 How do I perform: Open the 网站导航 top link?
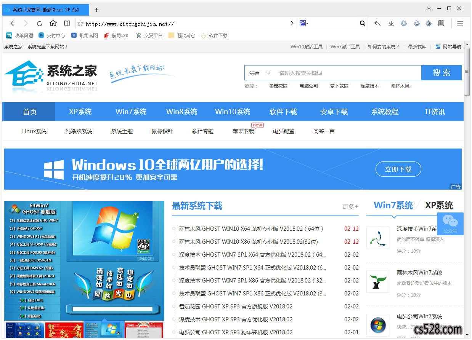(448, 47)
